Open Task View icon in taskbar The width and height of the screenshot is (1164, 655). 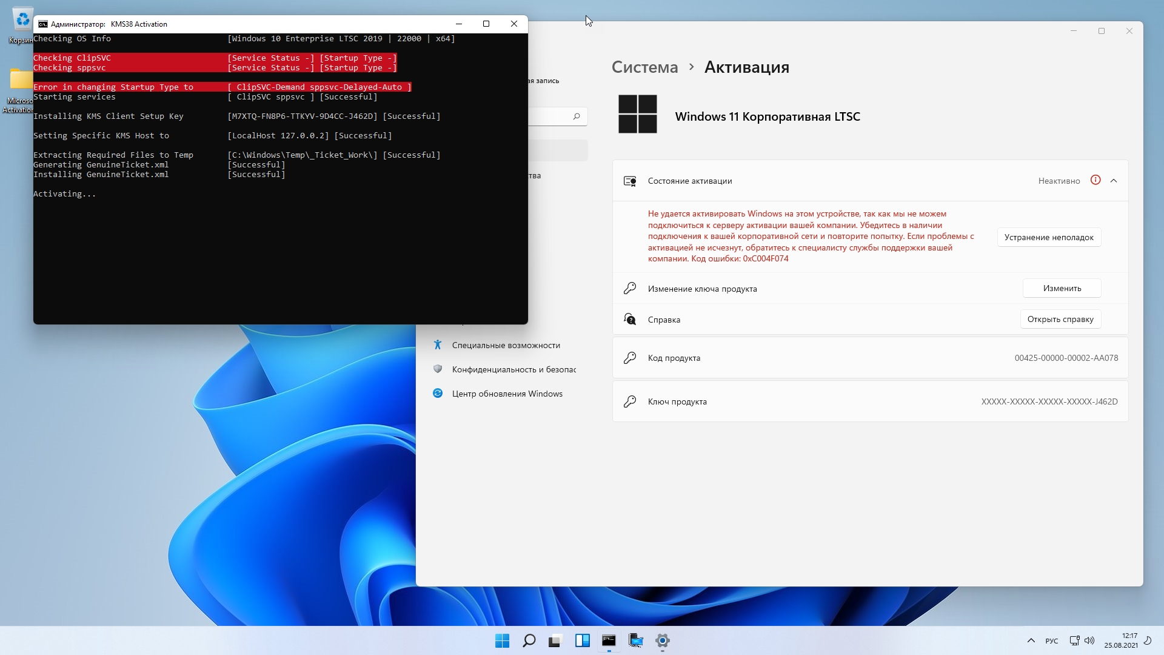(x=555, y=640)
